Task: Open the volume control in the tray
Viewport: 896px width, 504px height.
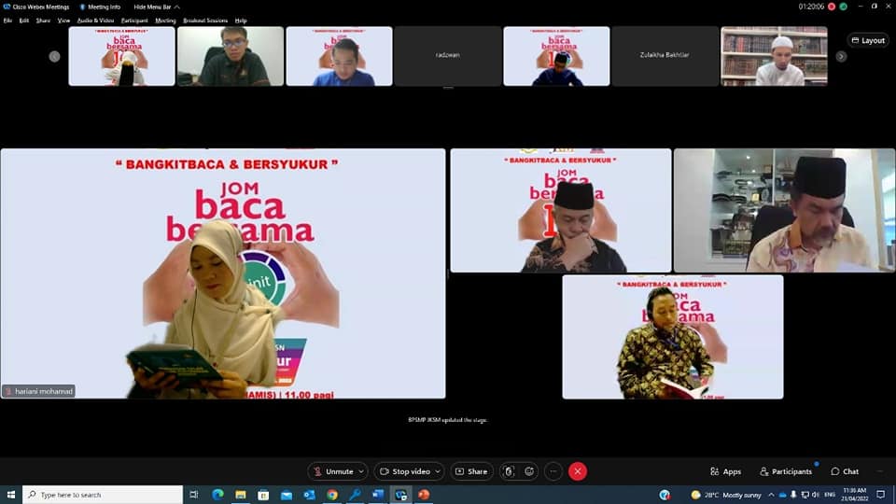Action: pos(816,495)
